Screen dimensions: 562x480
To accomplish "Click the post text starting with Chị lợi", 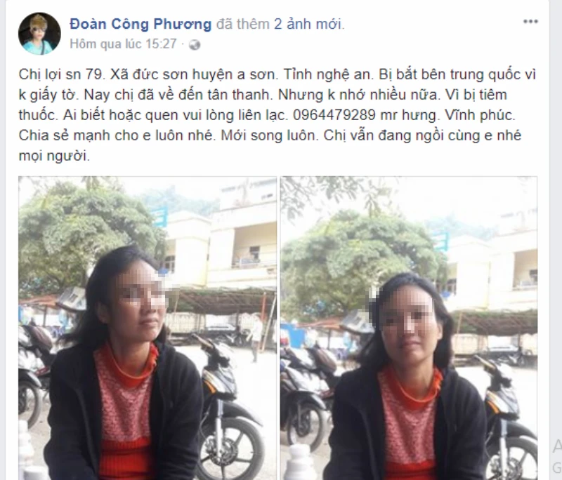I will 277,115.
